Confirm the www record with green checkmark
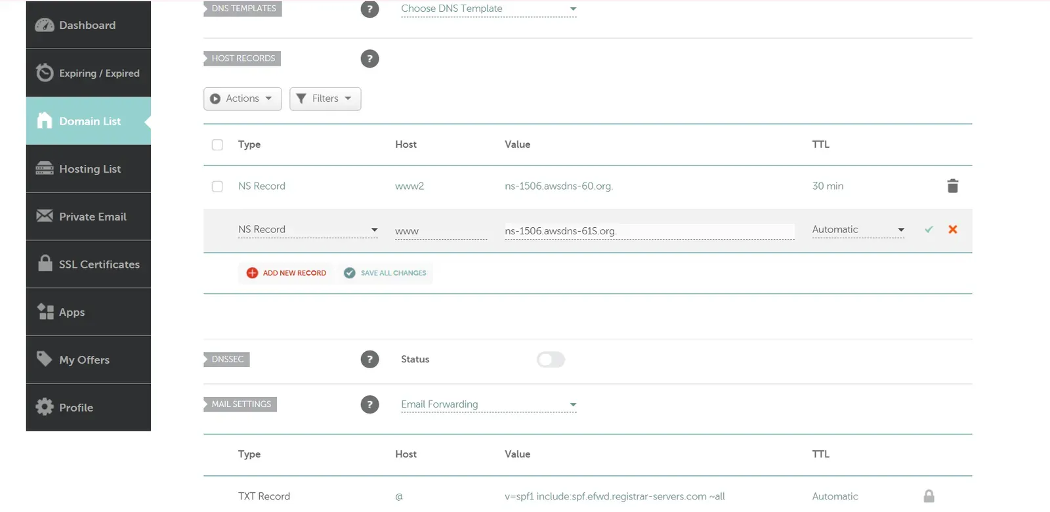 coord(929,229)
